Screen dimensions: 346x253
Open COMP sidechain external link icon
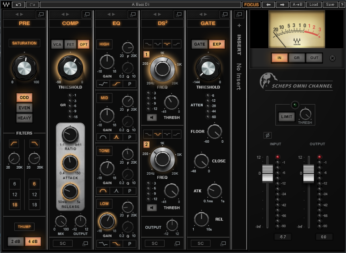click(x=85, y=243)
